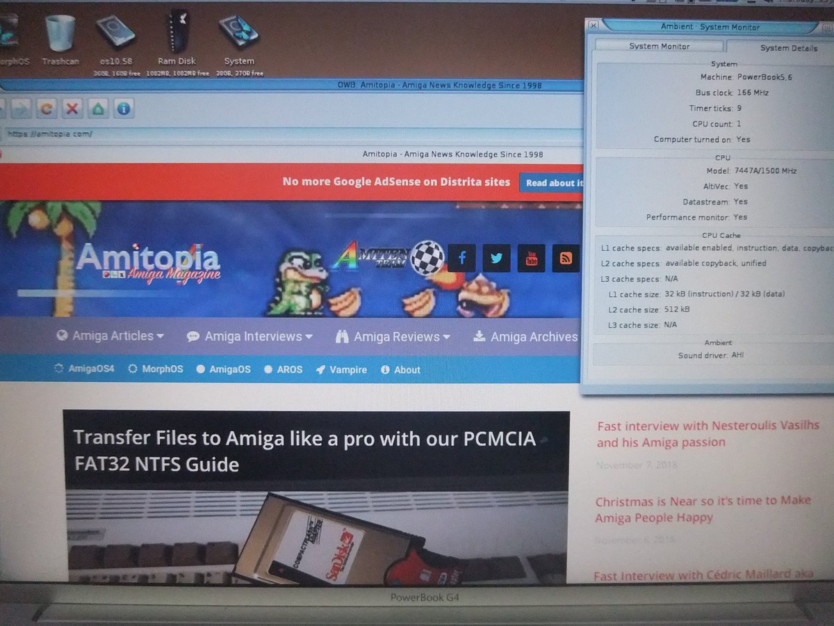
Task: Click the 'L2 cache size: 512 kB' text
Action: tap(648, 310)
